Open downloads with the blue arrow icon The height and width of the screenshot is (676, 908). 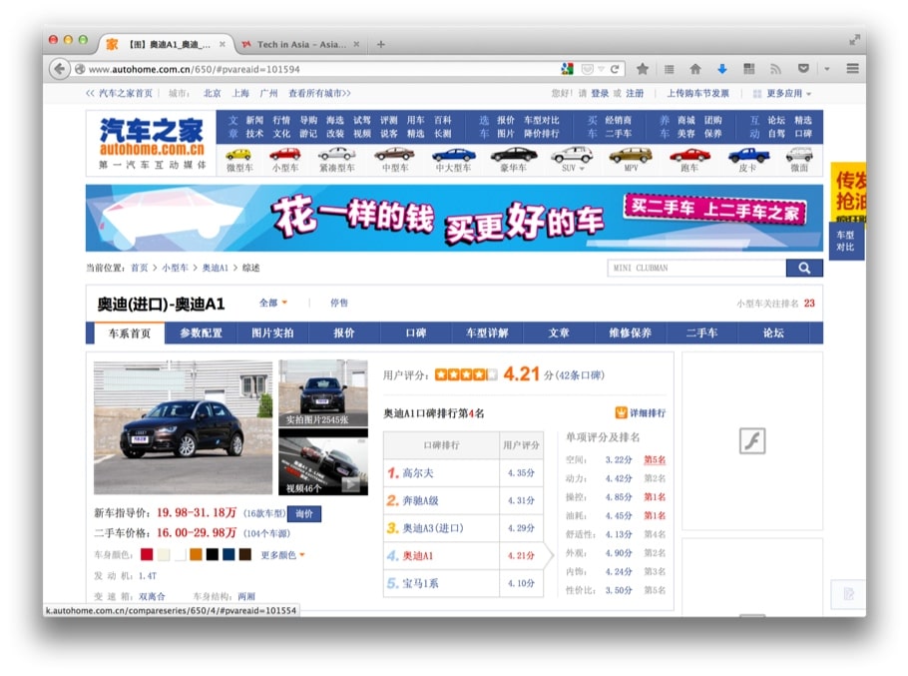[x=722, y=69]
